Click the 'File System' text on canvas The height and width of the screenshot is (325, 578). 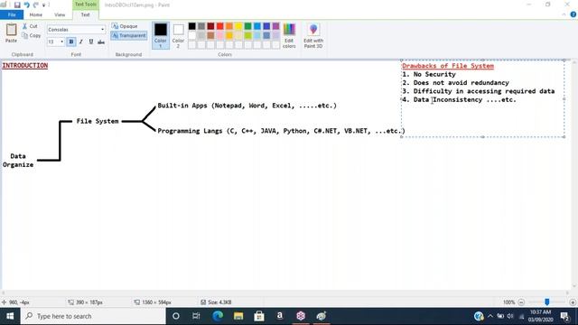98,121
